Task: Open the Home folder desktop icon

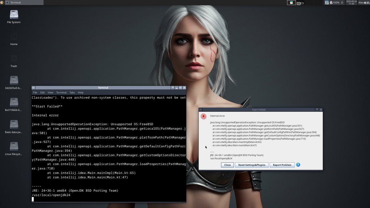Action: coord(14,39)
